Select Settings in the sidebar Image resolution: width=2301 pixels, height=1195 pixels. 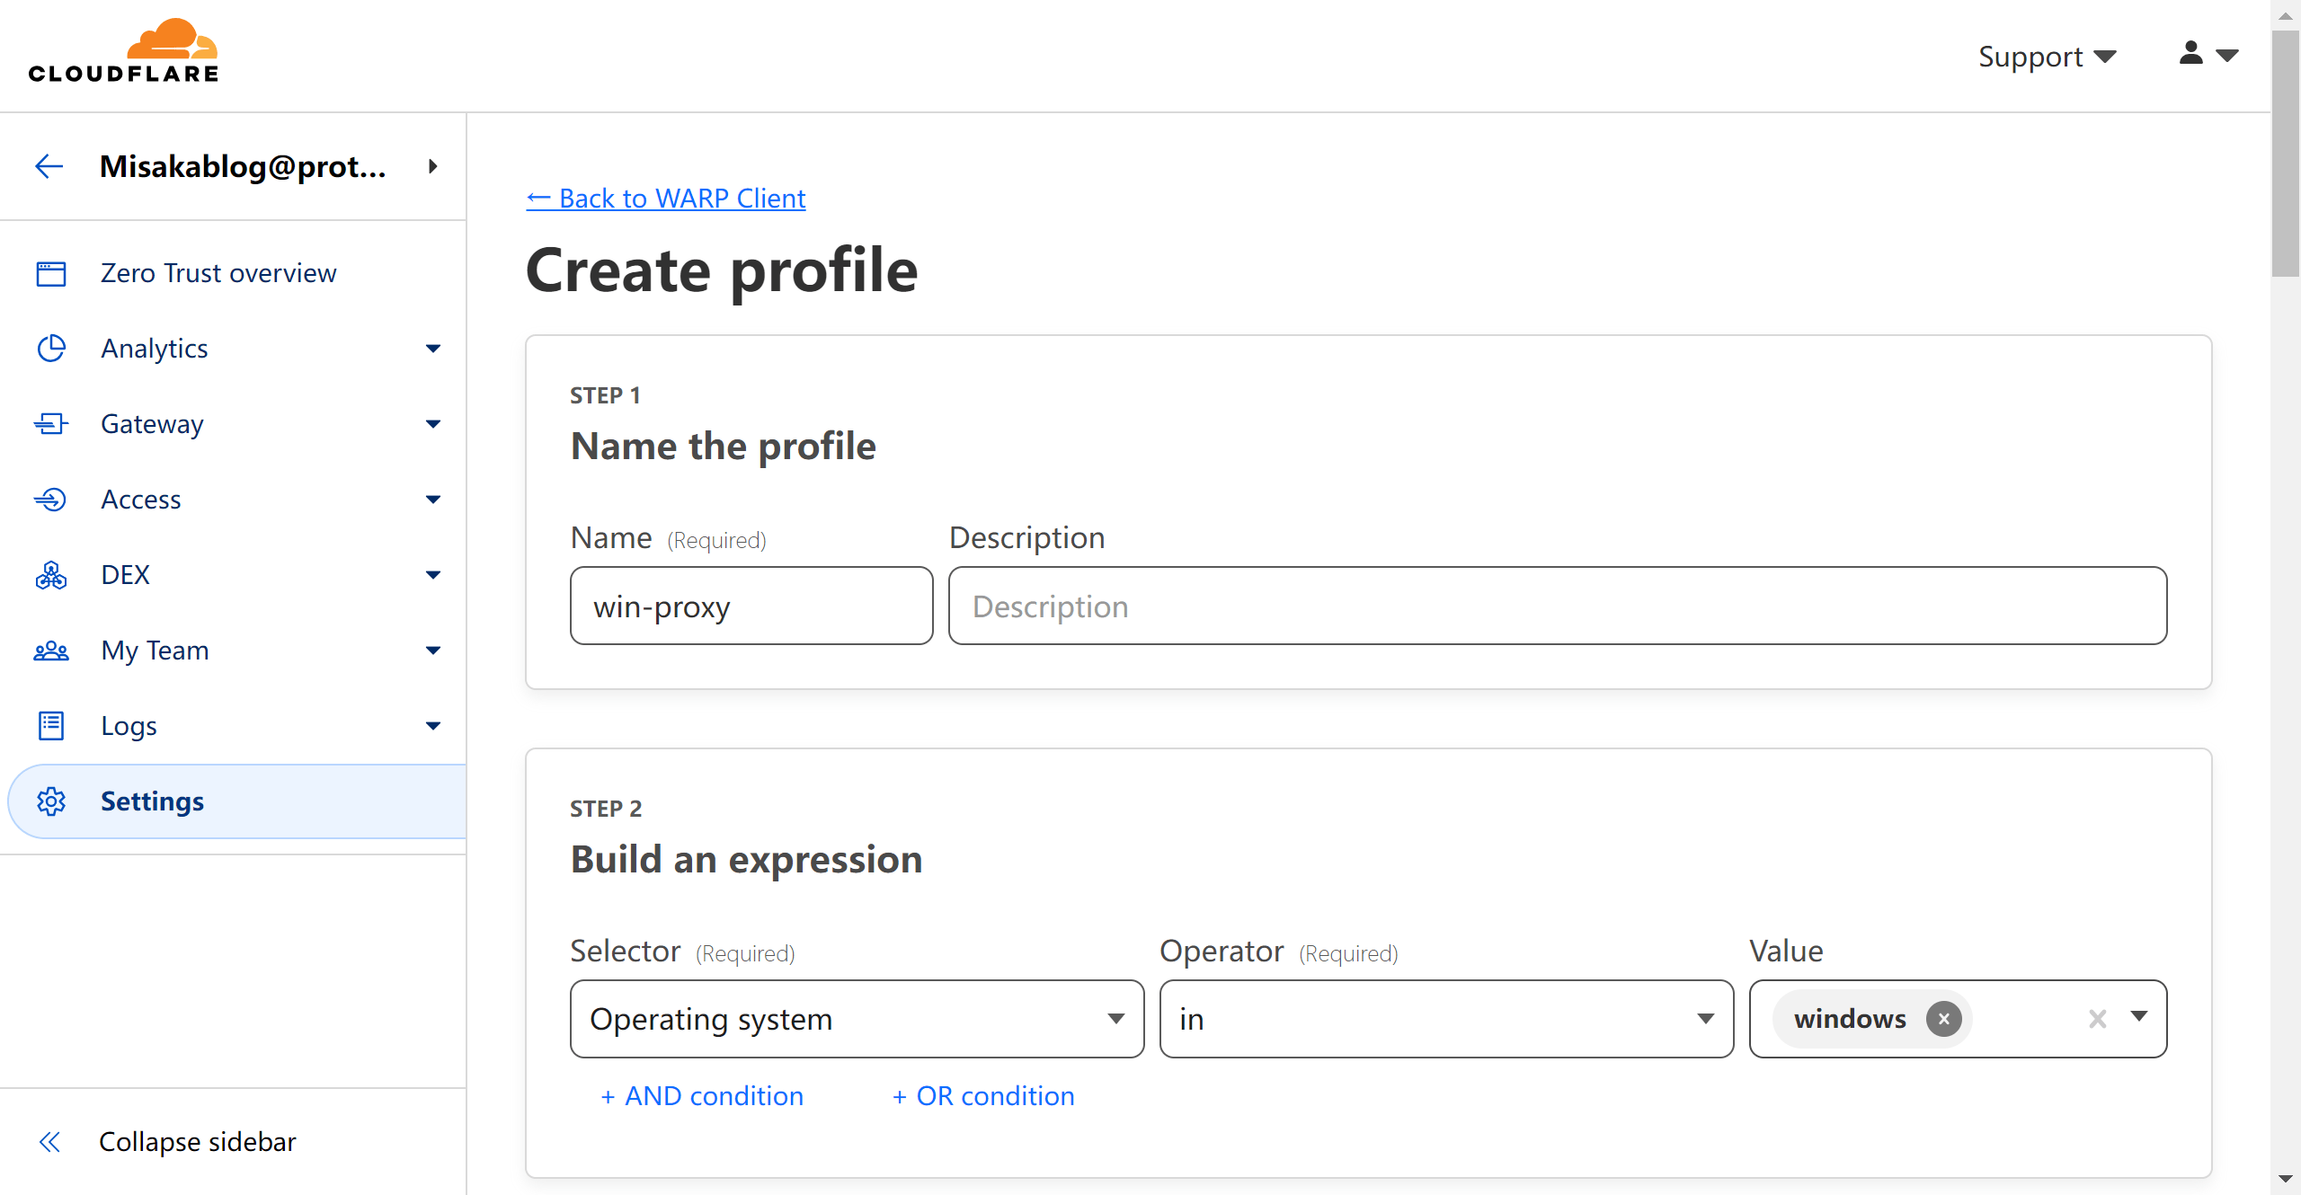click(x=152, y=801)
